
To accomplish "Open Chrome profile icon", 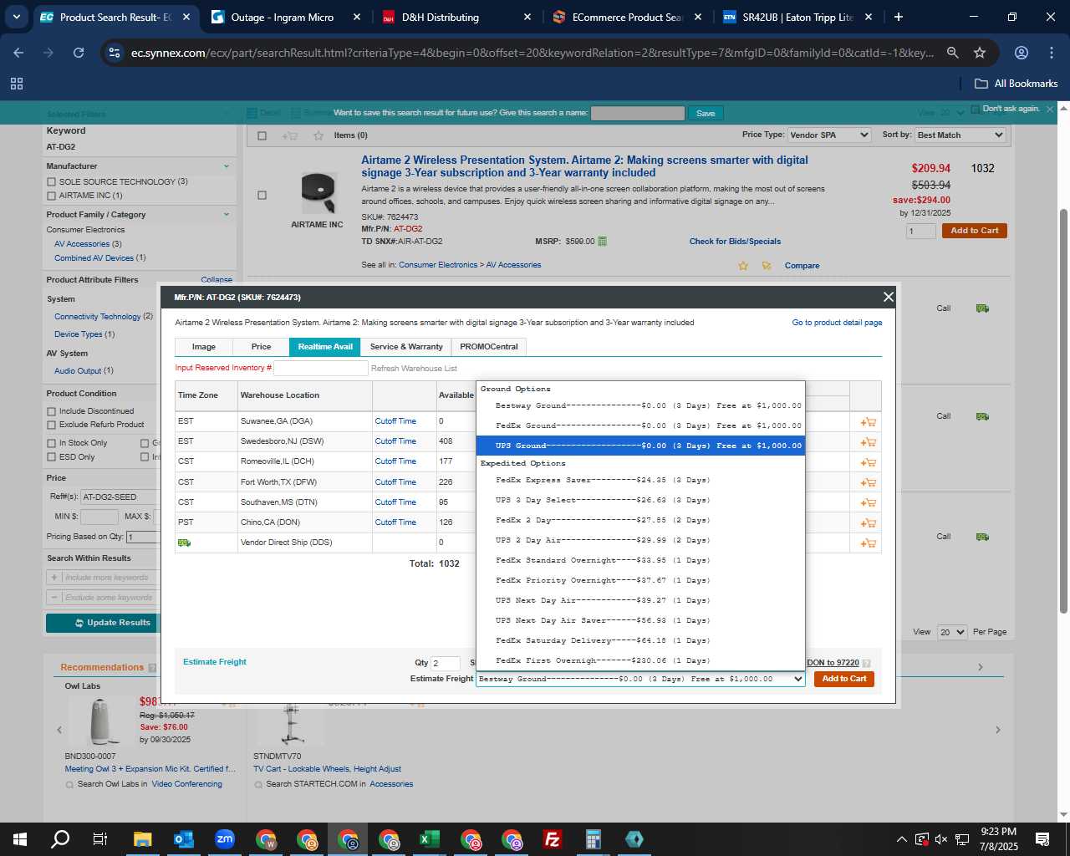I will (1022, 53).
